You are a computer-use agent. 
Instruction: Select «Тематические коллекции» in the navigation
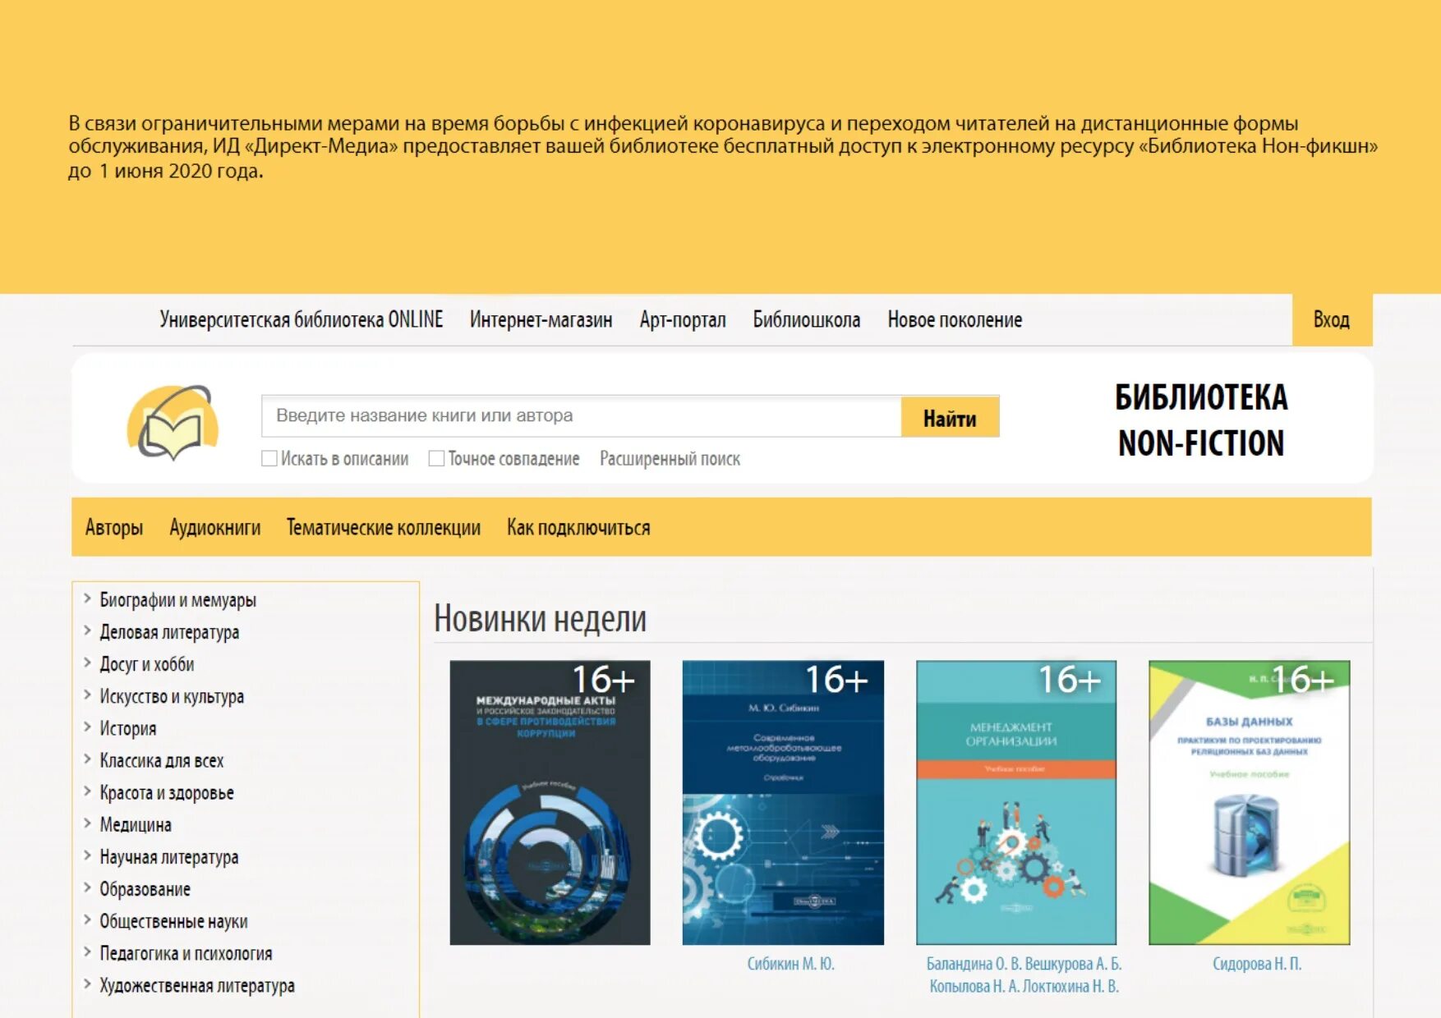382,528
